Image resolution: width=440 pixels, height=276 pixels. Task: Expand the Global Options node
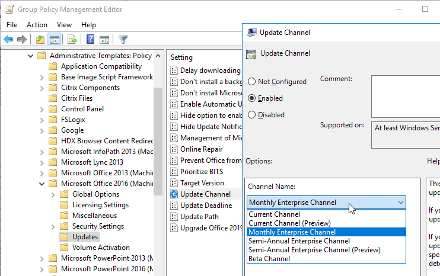[x=53, y=194]
